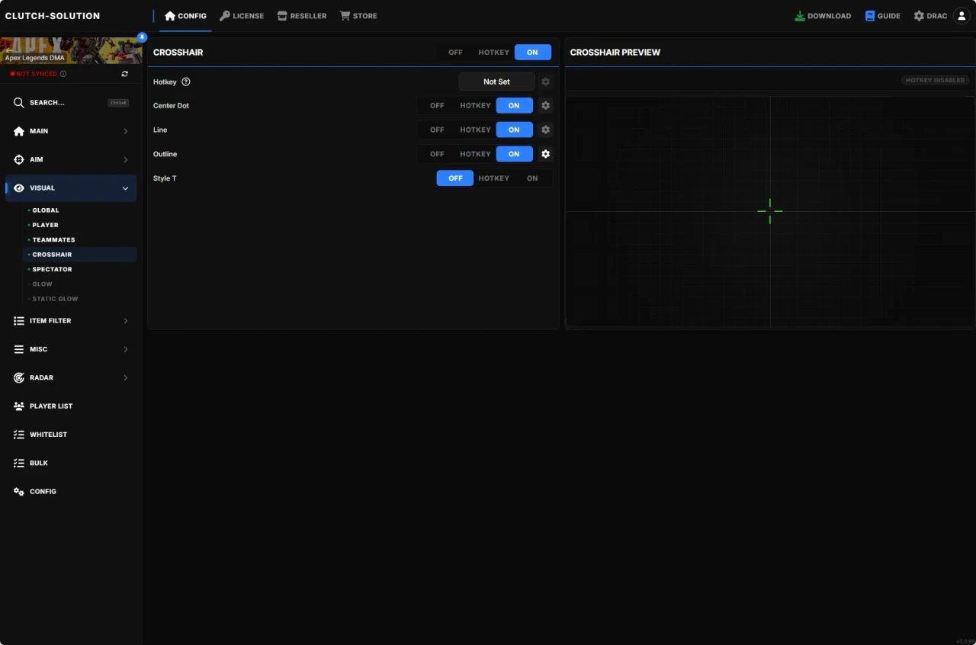Click the Player List icon
The image size is (976, 645).
pyautogui.click(x=18, y=406)
